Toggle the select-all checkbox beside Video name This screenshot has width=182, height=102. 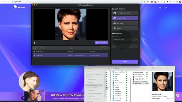34,52
